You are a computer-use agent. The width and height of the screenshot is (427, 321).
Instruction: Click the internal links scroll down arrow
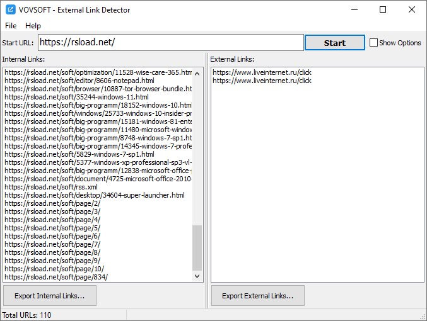pos(197,276)
